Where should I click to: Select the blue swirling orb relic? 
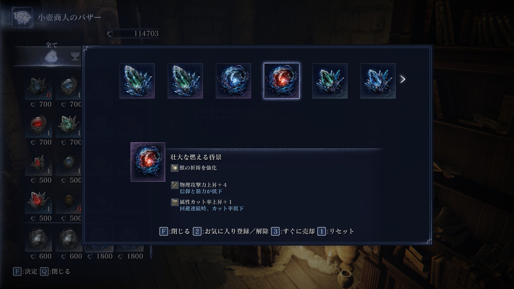coord(233,81)
